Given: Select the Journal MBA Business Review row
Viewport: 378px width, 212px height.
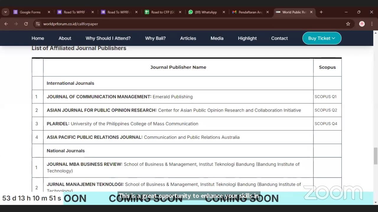Looking at the screenshot, I should [187, 168].
